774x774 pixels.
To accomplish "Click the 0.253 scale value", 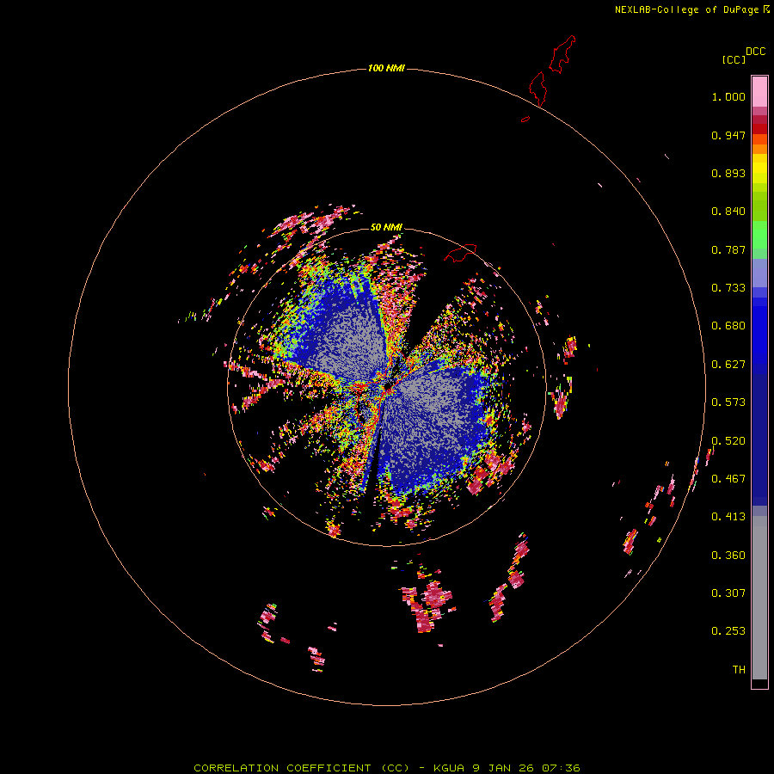I will coord(728,631).
